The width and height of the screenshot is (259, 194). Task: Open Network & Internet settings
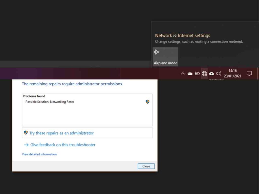182,36
